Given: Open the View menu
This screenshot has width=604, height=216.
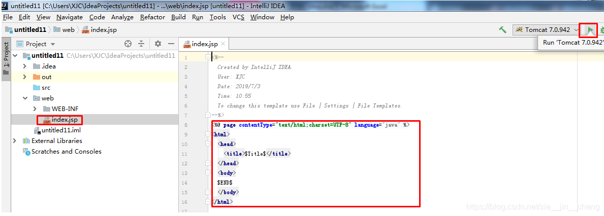Looking at the screenshot, I should [43, 17].
